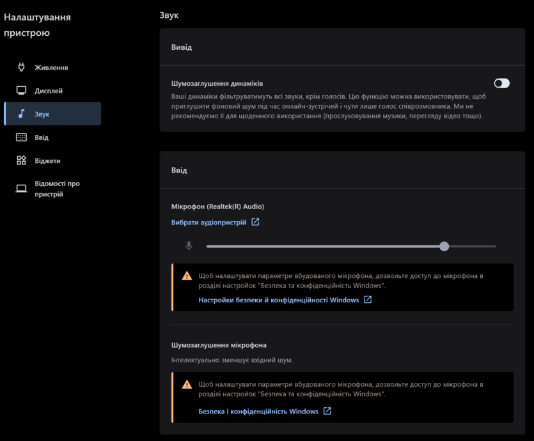Click the keyboard icon beside Ввід
Screen dimensions: 534x441
click(x=21, y=137)
